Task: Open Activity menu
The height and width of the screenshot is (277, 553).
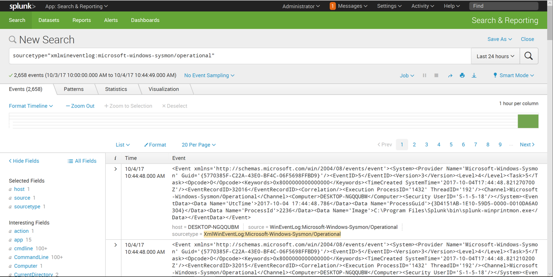Action: pyautogui.click(x=422, y=6)
